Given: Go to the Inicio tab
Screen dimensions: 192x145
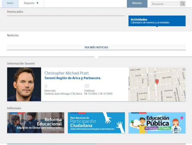Looking at the screenshot, I should click(x=10, y=3).
